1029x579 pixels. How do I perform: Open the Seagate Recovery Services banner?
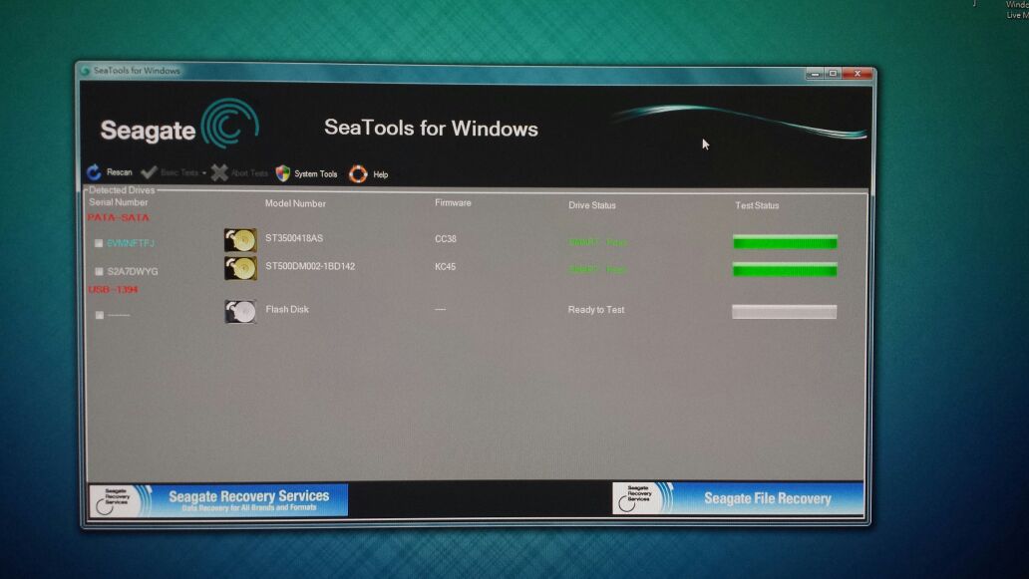(218, 500)
